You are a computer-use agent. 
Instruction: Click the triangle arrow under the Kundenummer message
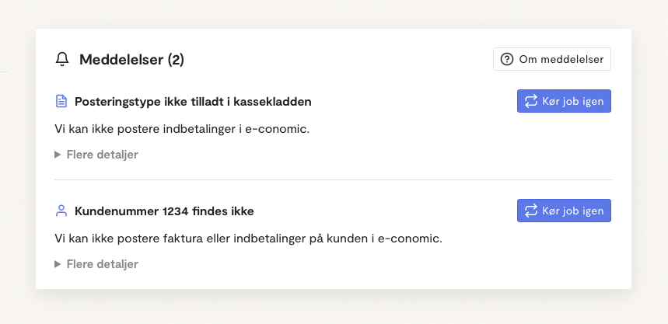point(58,264)
